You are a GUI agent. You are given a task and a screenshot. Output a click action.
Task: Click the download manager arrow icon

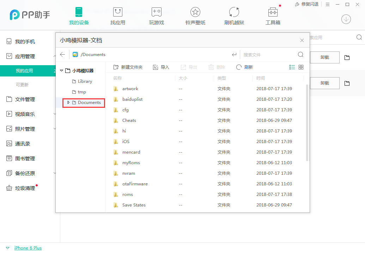346,19
